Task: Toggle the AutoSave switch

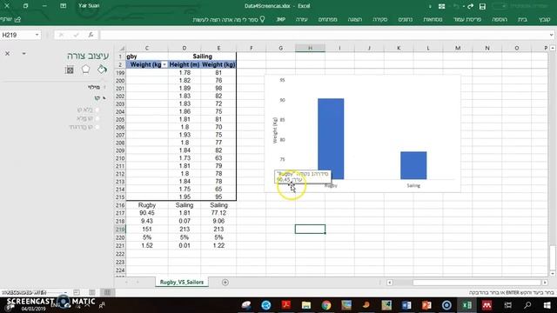Action: [500, 6]
